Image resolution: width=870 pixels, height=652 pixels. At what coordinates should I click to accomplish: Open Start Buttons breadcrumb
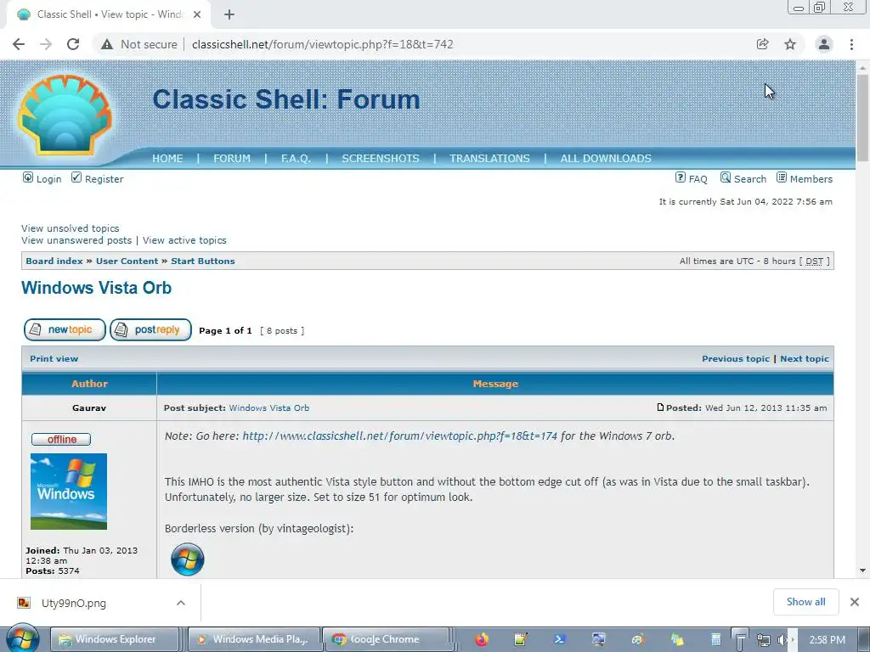[x=202, y=261]
